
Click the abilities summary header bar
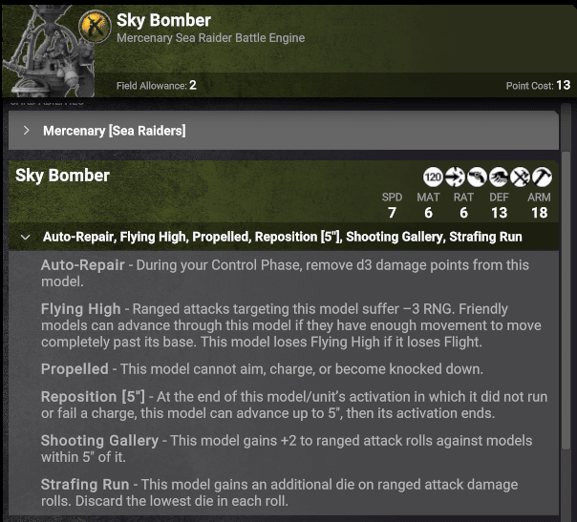point(284,237)
